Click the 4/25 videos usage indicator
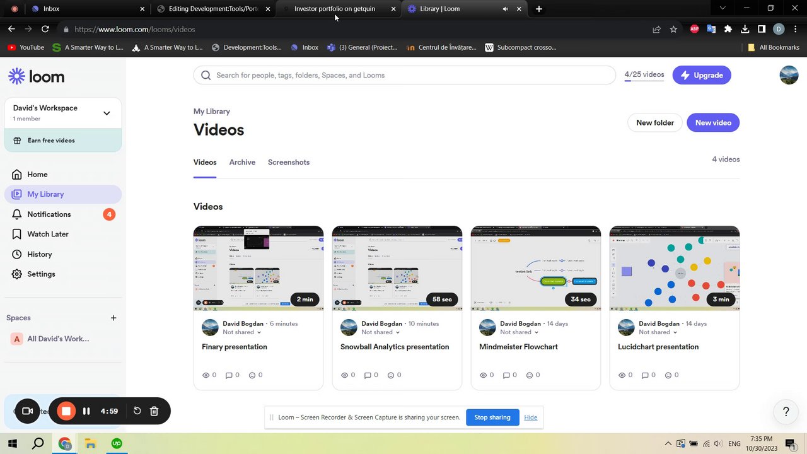Viewport: 807px width, 454px height. 644,75
